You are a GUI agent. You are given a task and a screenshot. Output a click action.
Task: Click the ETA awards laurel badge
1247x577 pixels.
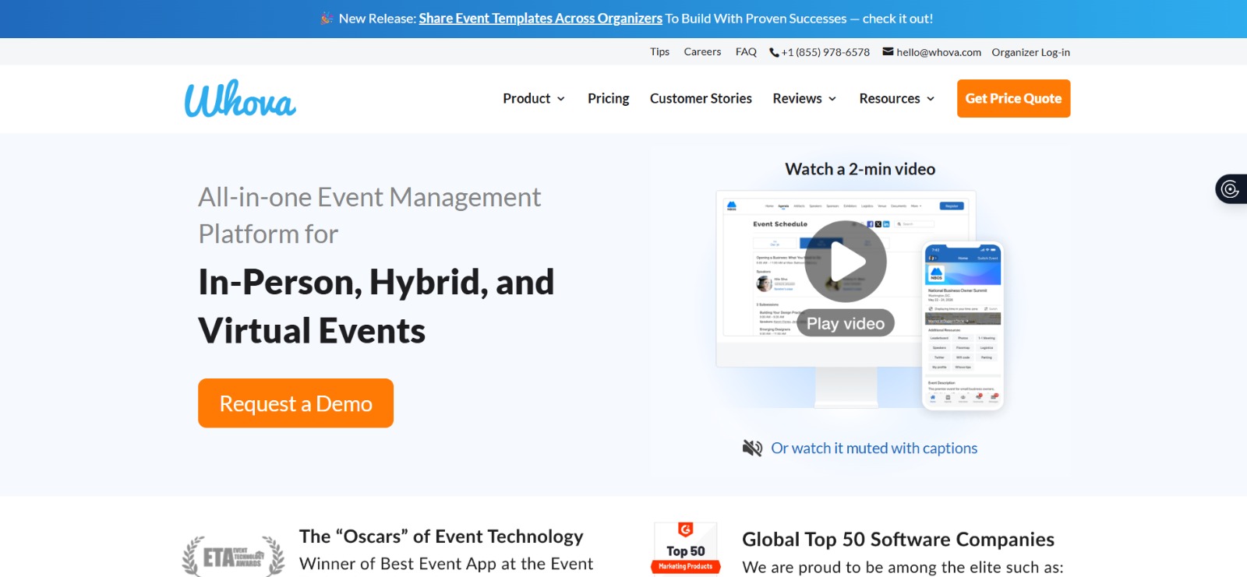[233, 556]
